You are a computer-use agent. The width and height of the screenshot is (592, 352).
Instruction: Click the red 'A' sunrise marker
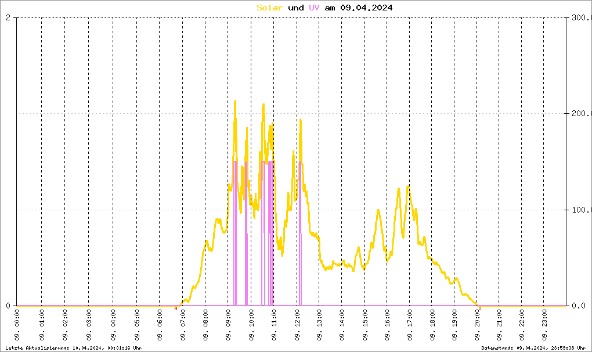point(175,308)
